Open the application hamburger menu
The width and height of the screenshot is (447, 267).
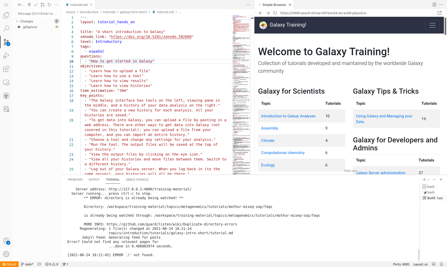click(6, 5)
